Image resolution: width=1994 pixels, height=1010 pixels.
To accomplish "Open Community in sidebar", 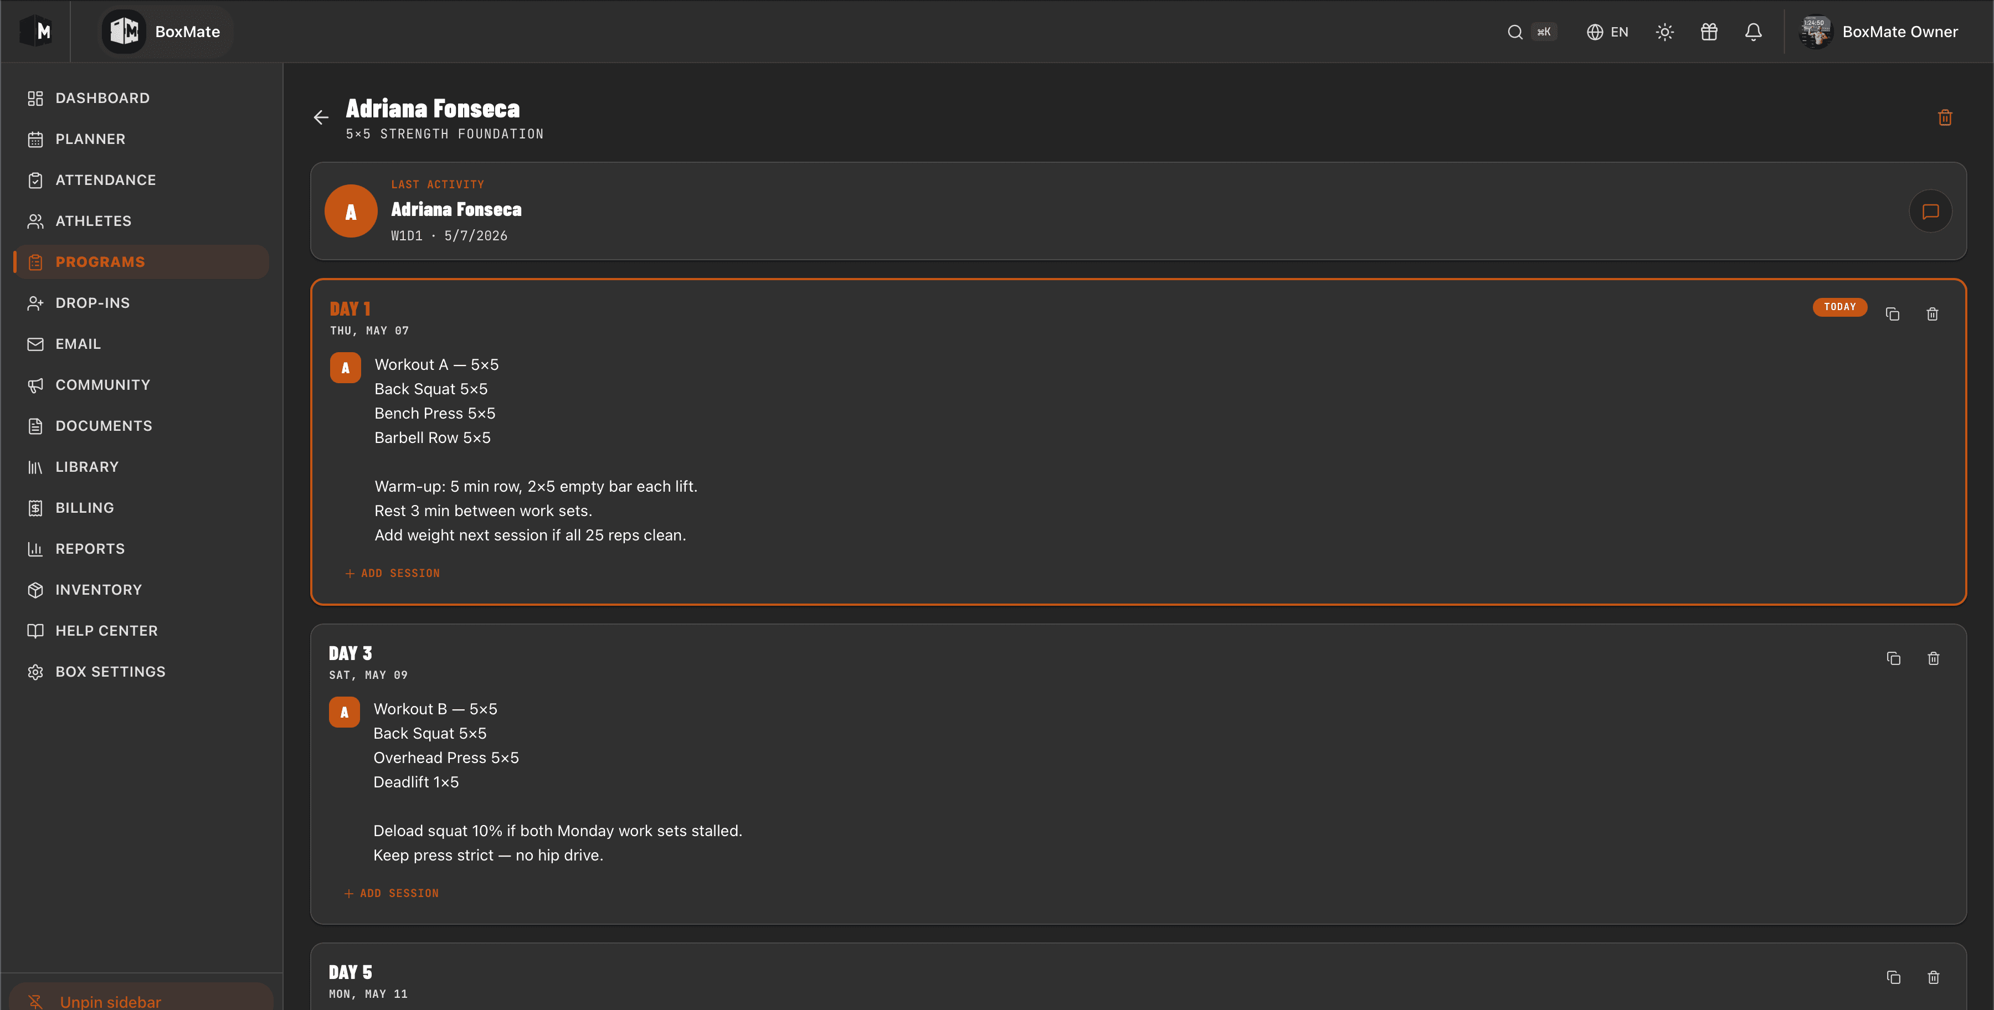I will (x=141, y=385).
